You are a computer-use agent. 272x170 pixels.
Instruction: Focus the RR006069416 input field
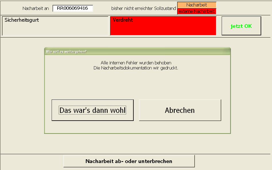pos(72,8)
